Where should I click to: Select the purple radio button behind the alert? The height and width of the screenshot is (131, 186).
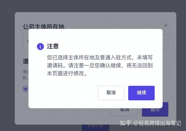tap(25, 89)
